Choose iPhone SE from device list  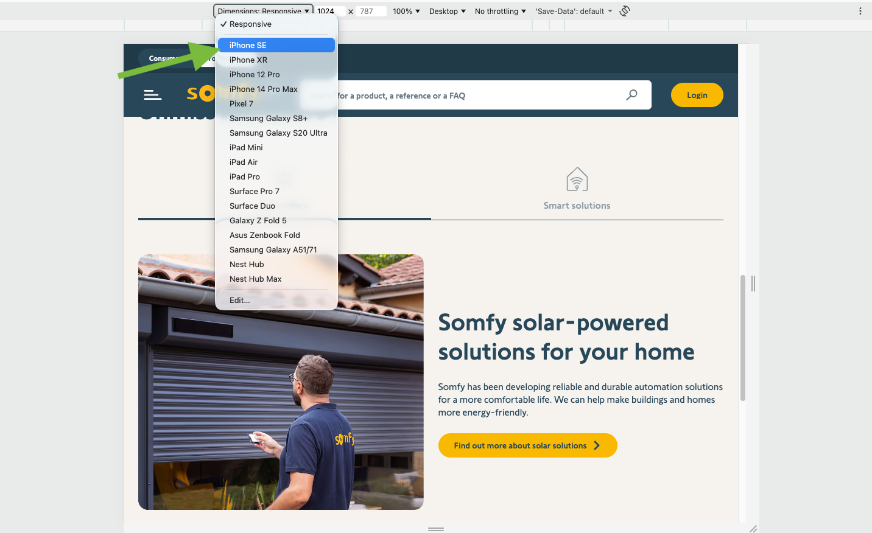tap(248, 45)
